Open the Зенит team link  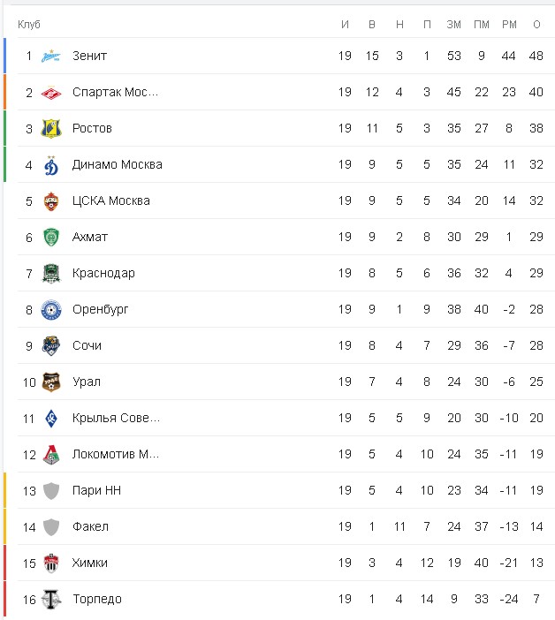[89, 56]
